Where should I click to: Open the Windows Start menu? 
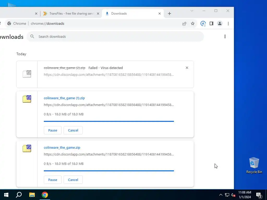tap(6, 195)
